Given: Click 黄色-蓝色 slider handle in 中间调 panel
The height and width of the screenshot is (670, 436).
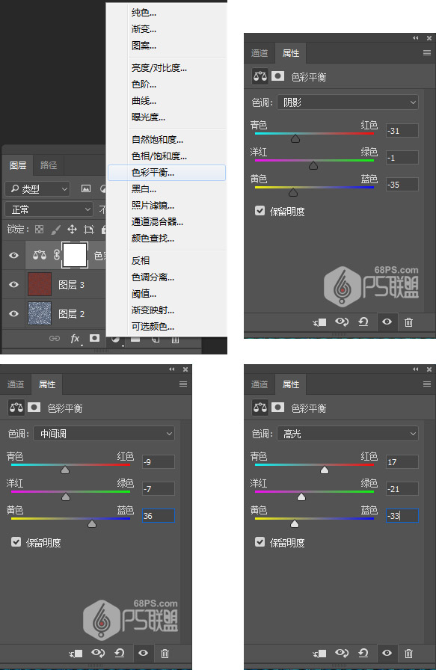Looking at the screenshot, I should pyautogui.click(x=92, y=523).
